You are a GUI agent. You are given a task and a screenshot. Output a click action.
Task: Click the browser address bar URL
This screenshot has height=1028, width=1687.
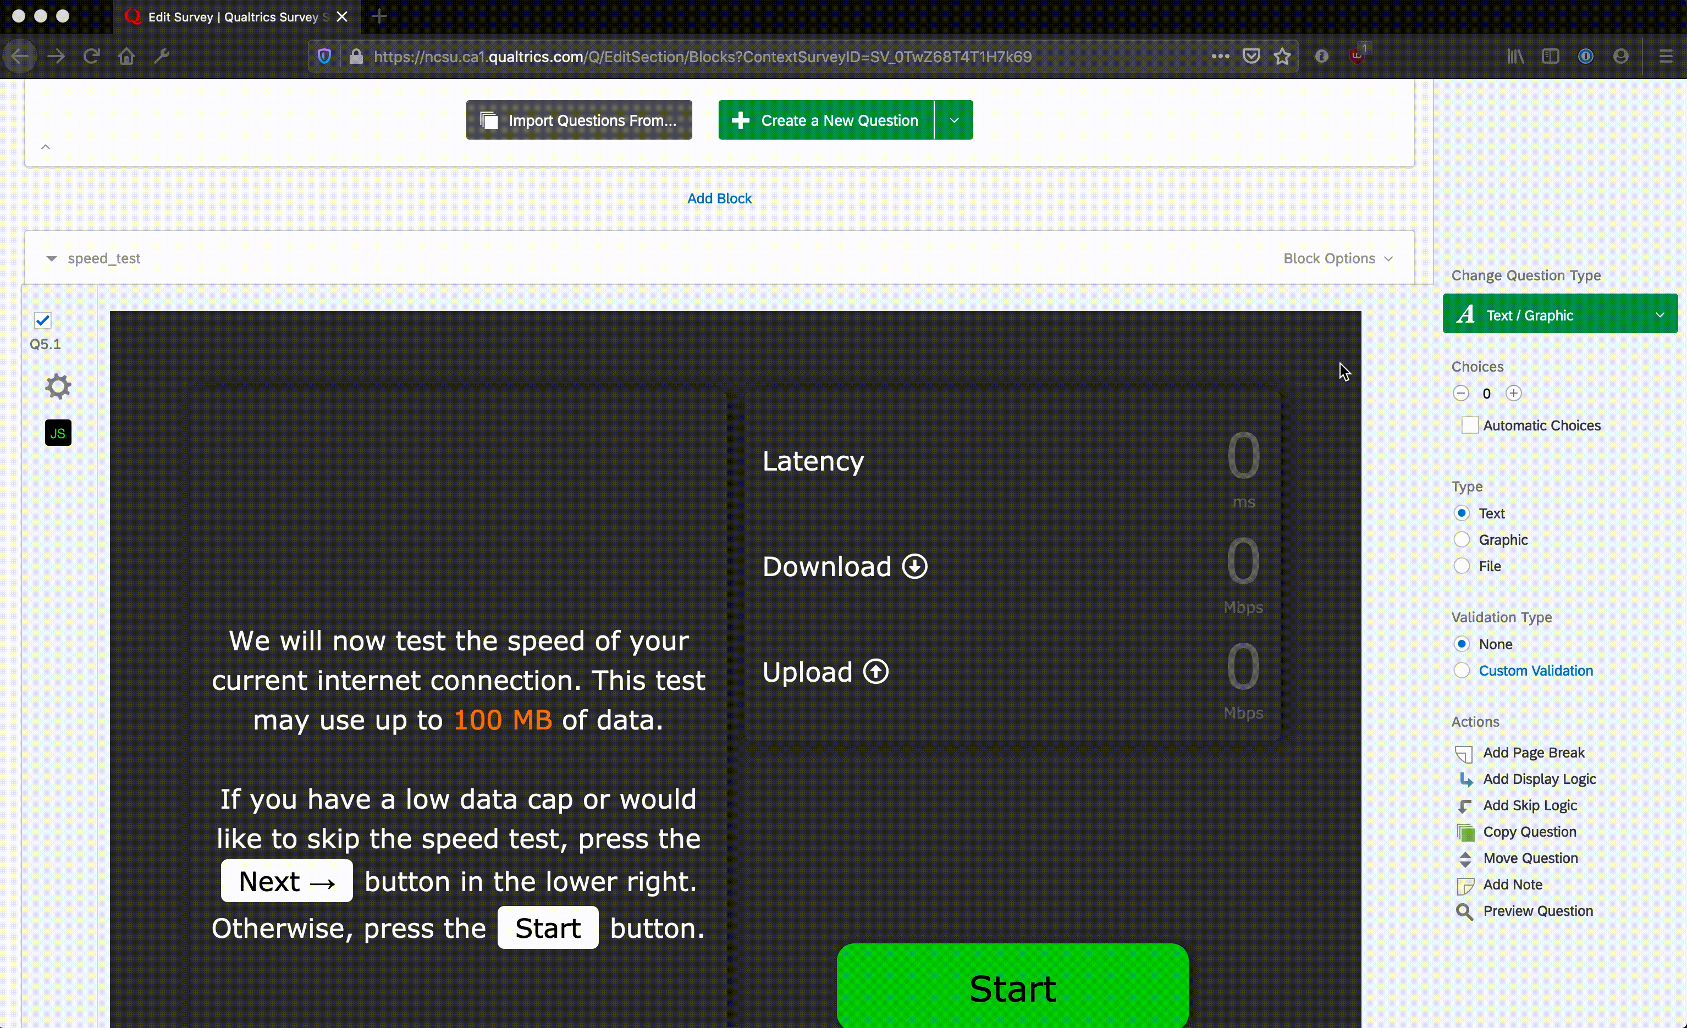pyautogui.click(x=703, y=56)
